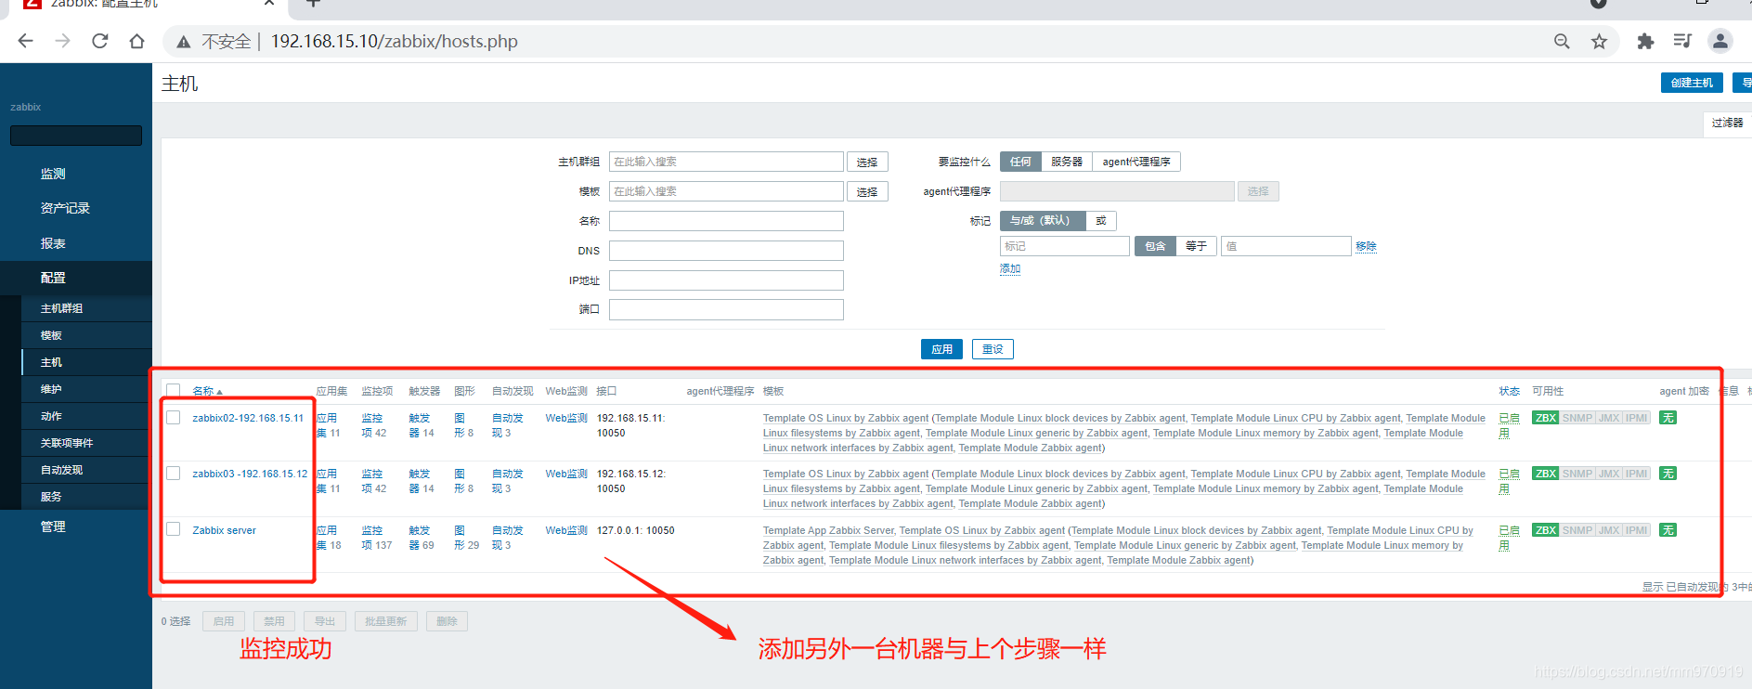Screen dimensions: 1752x689
Task: Toggle the 过滤器 filter tab
Action: coord(1727,123)
